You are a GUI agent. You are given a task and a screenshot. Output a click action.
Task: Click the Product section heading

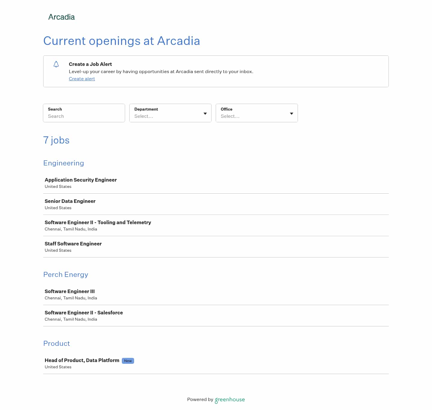[56, 343]
